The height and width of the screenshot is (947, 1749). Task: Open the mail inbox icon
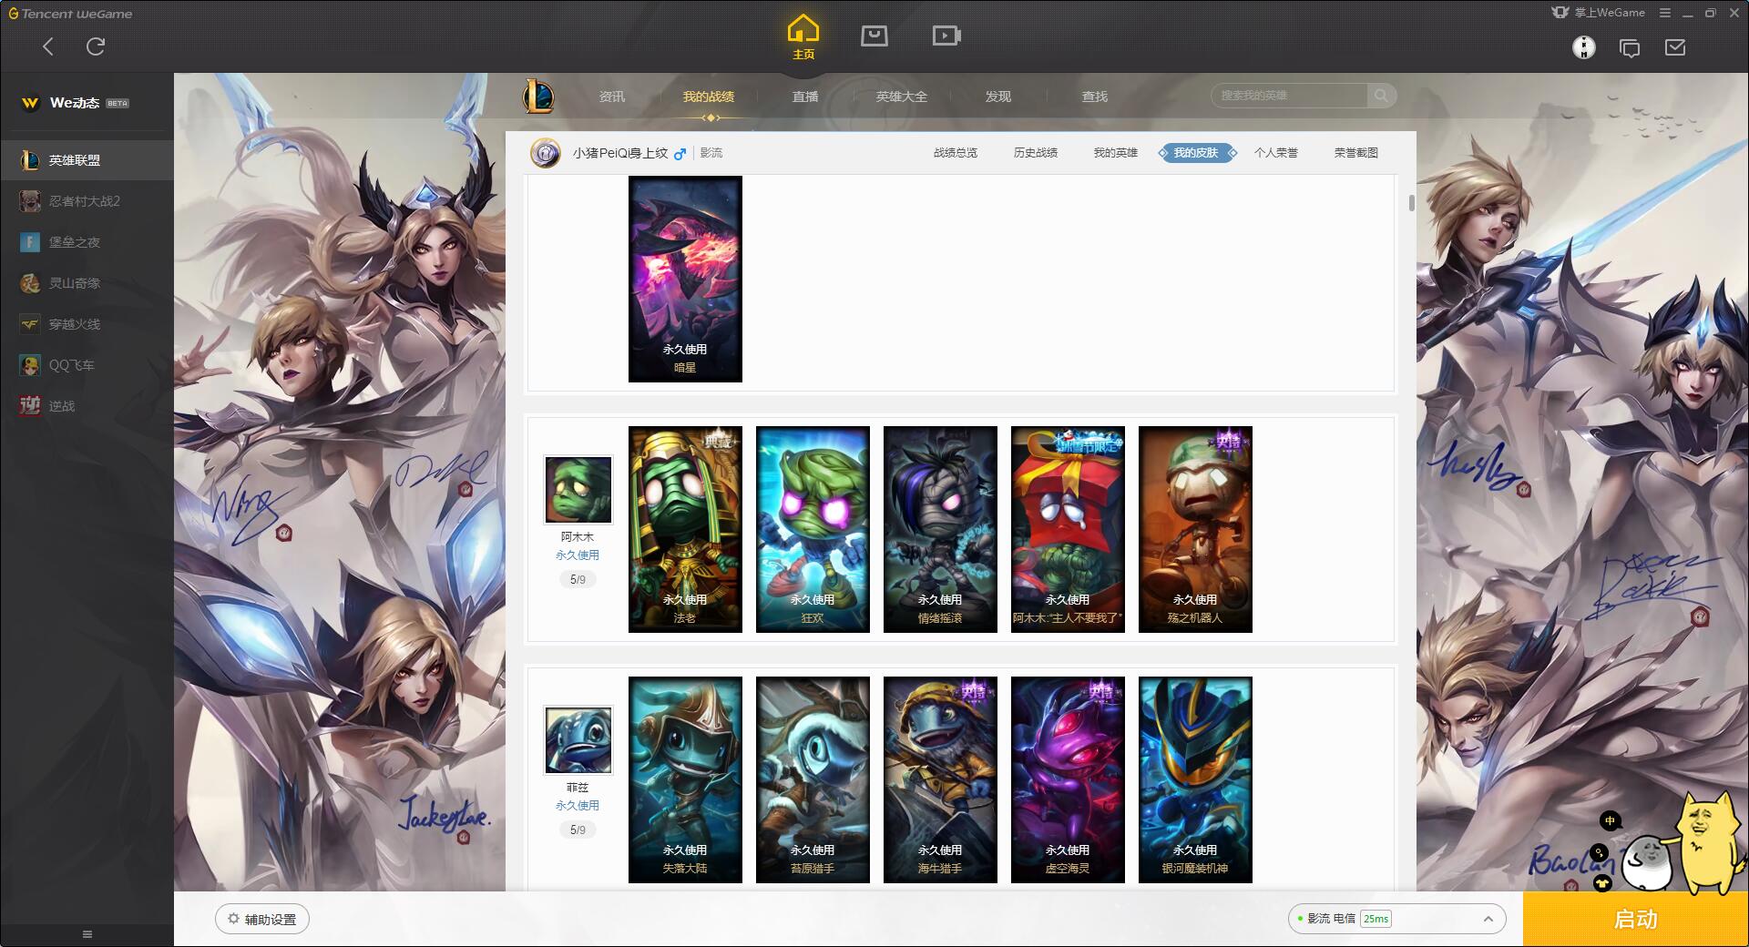(x=1675, y=47)
